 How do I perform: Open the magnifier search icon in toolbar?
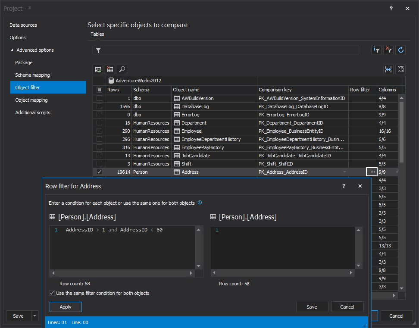[122, 69]
